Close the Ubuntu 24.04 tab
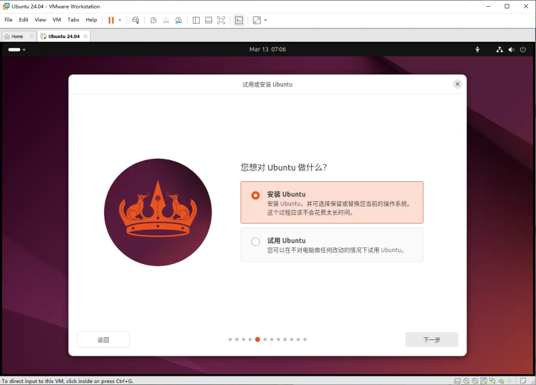 pyautogui.click(x=86, y=36)
